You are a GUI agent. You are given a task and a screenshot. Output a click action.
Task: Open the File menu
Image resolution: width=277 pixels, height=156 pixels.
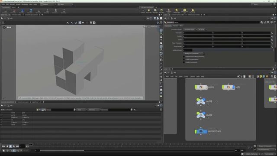[3, 4]
